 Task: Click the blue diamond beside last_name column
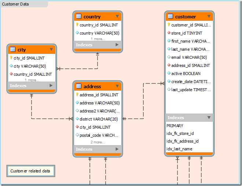(169, 49)
